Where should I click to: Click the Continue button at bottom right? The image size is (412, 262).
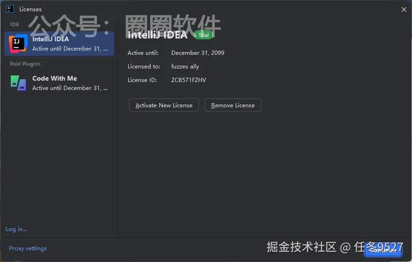pyautogui.click(x=383, y=250)
